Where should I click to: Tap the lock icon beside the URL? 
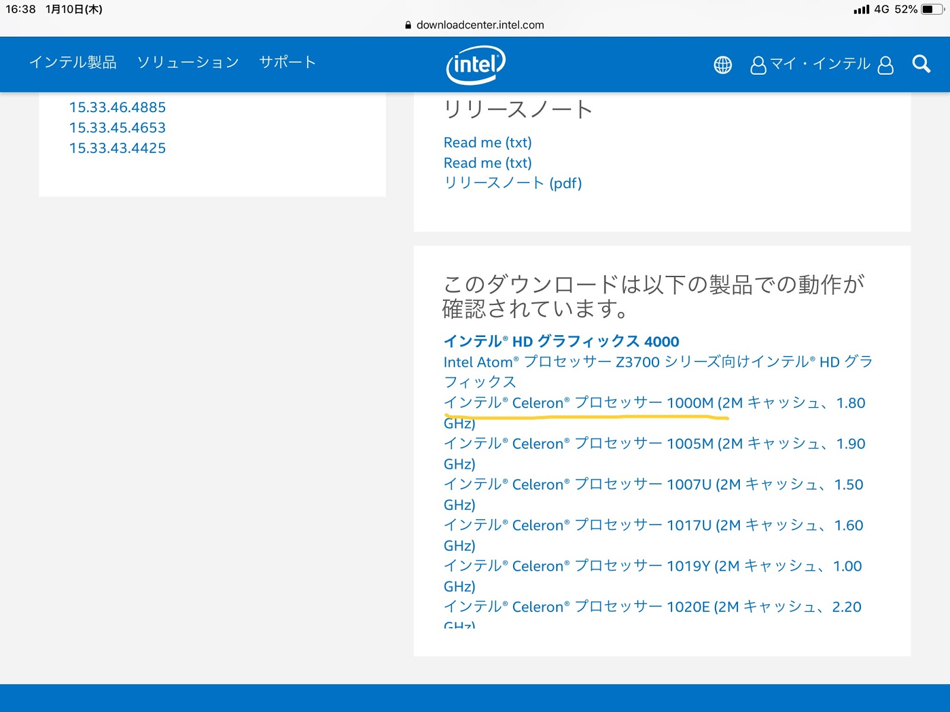click(408, 25)
